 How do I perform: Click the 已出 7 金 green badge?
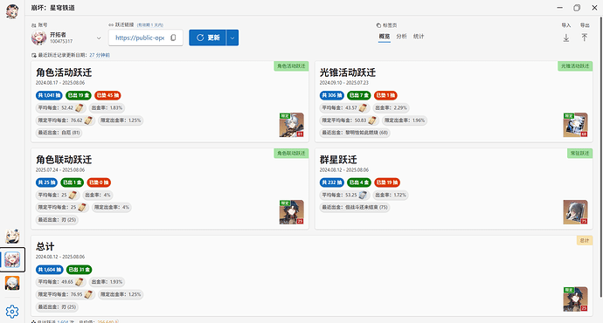click(x=359, y=95)
